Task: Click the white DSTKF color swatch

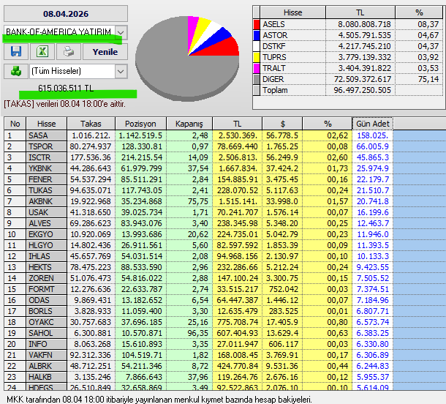Action: click(257, 46)
